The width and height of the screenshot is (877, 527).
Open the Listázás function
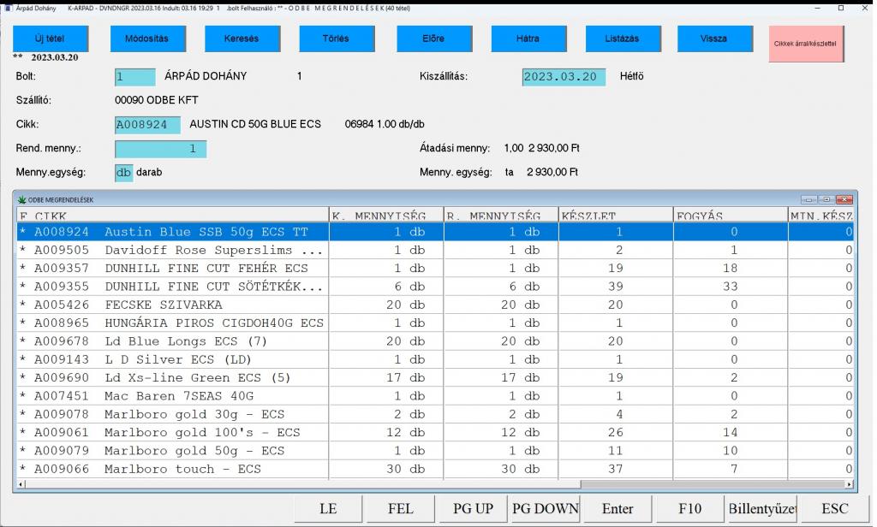point(623,38)
